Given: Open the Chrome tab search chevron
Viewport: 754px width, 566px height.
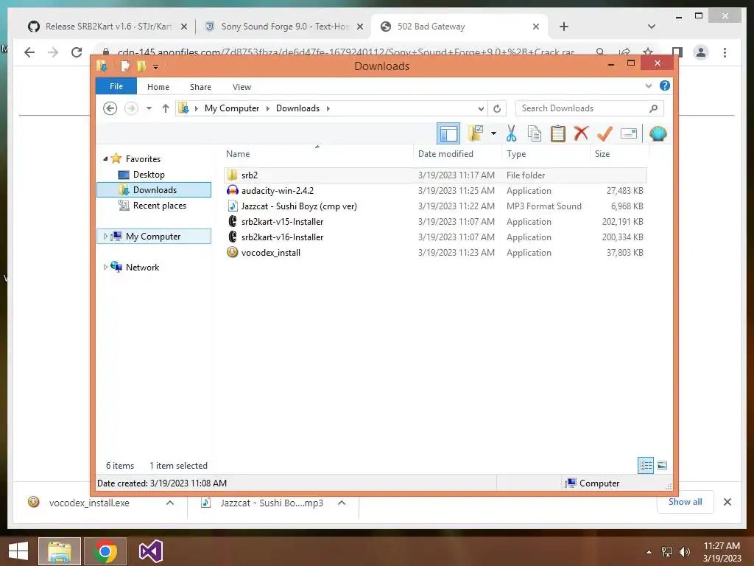Looking at the screenshot, I should click(652, 27).
